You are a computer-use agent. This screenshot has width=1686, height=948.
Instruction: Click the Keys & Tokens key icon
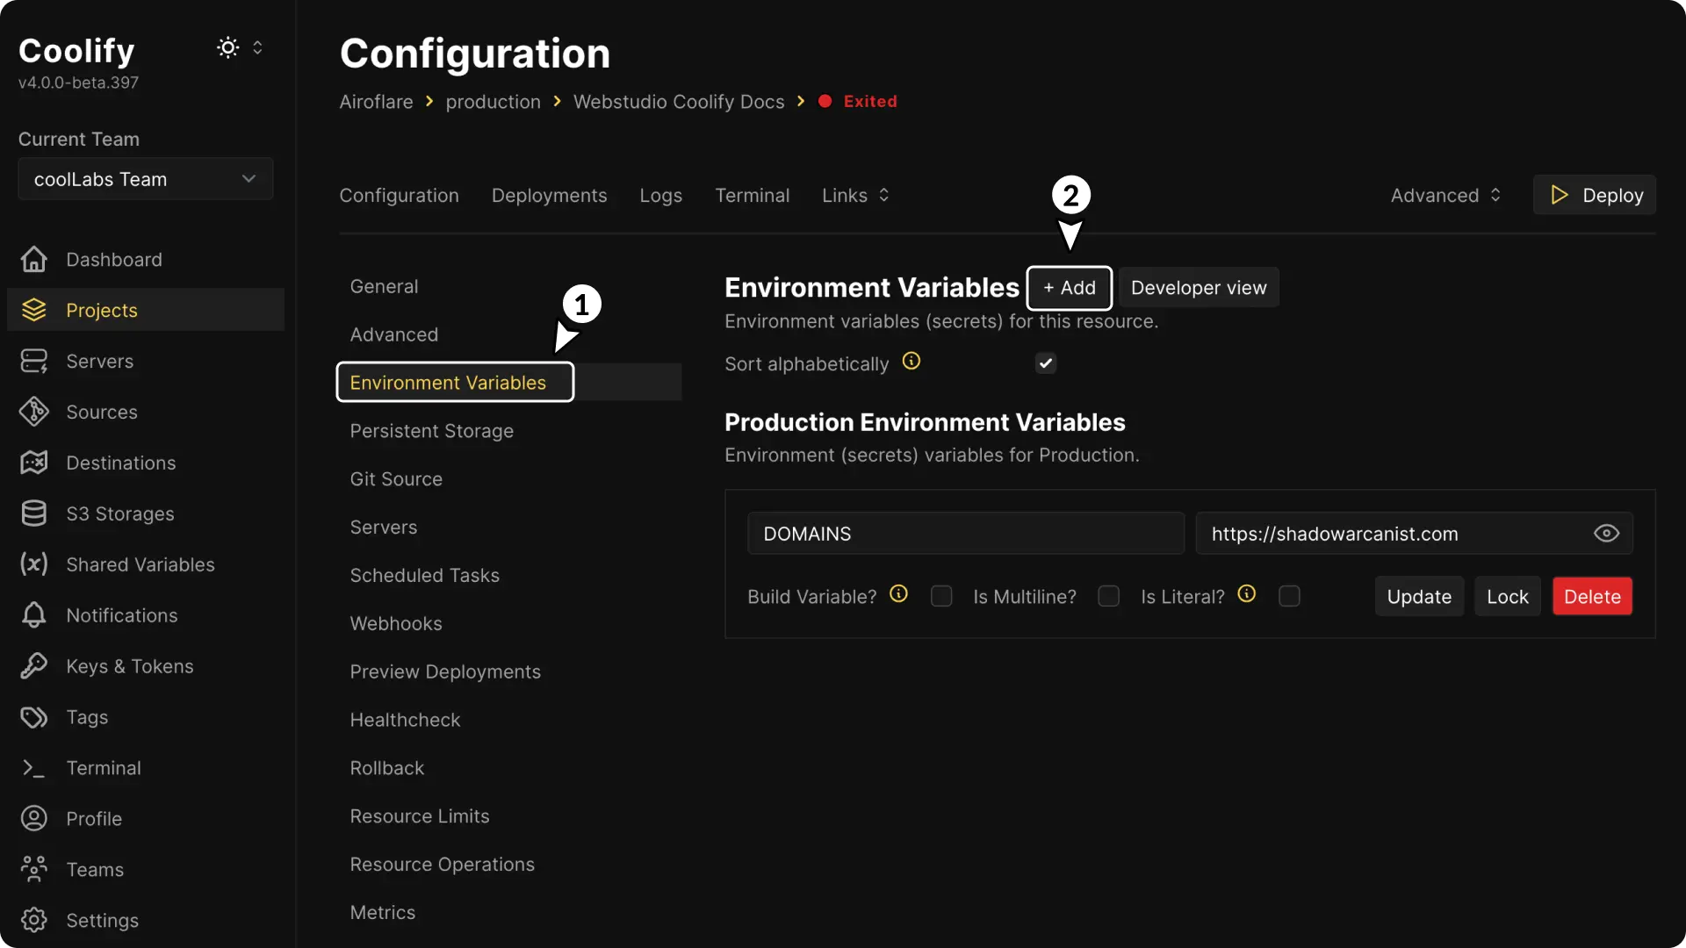click(33, 666)
